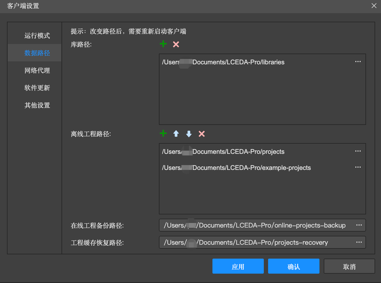The image size is (381, 283).
Task: Confirm settings with 确认 button
Action: coord(294,266)
